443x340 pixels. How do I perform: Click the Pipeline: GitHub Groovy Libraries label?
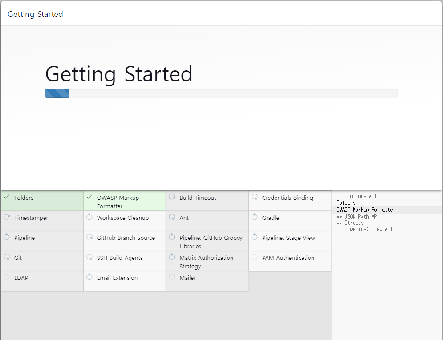click(x=211, y=242)
